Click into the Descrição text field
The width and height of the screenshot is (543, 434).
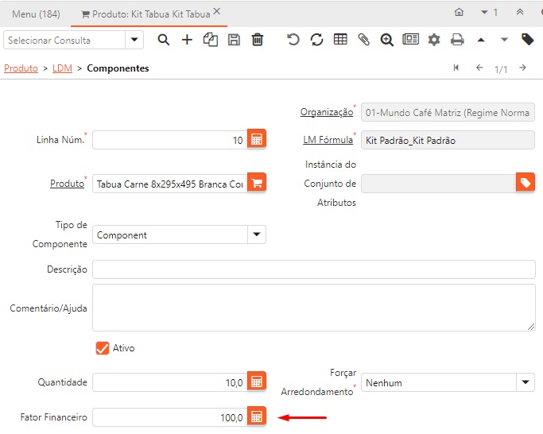click(x=313, y=269)
